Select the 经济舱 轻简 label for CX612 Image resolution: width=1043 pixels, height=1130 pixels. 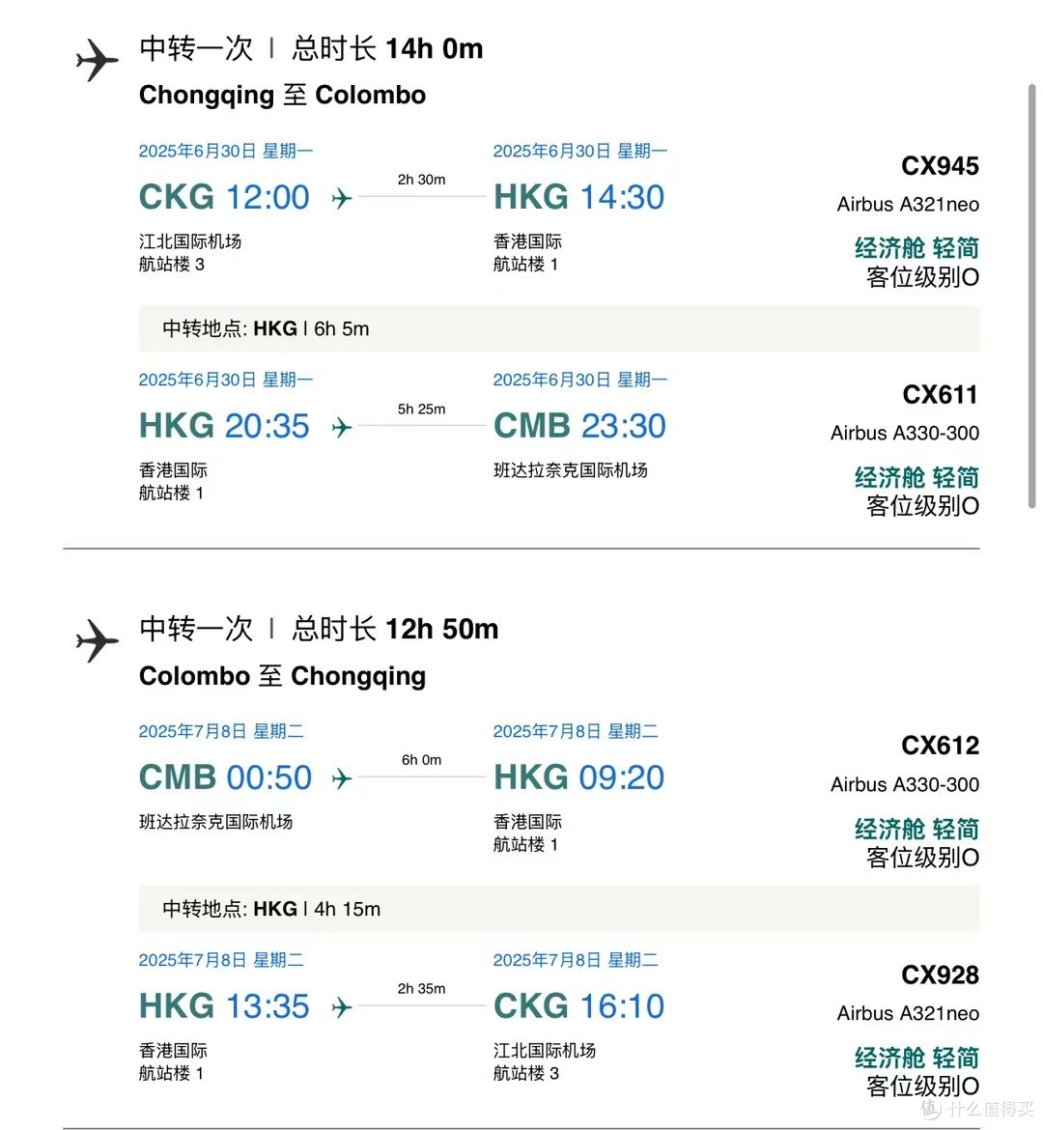(x=916, y=829)
